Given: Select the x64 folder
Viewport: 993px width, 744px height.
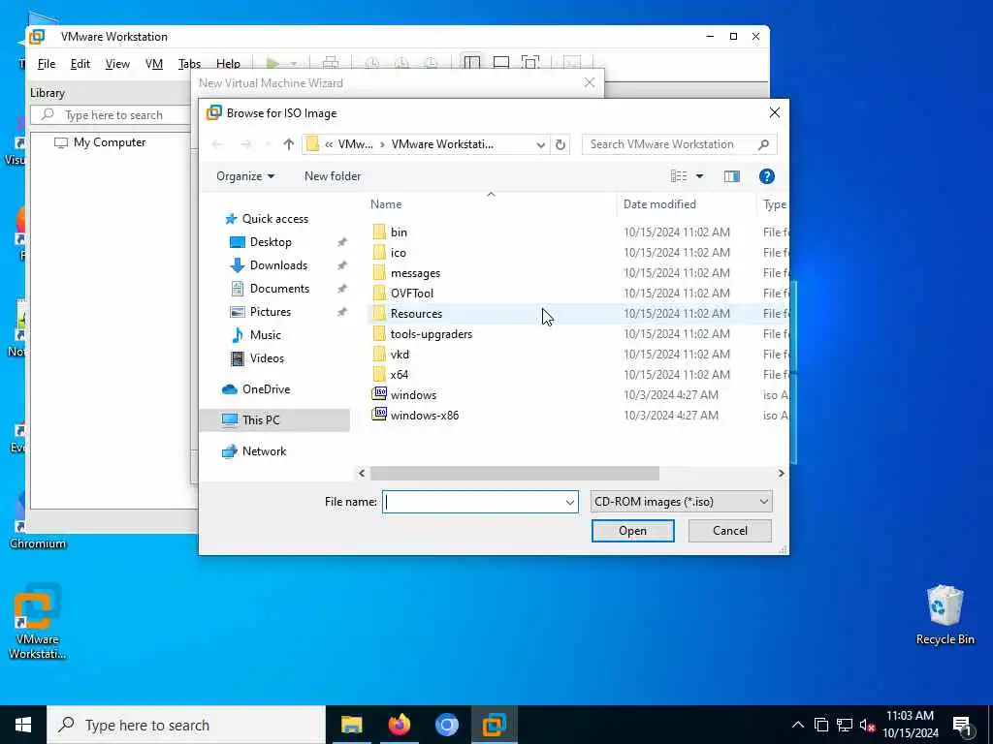Looking at the screenshot, I should [399, 374].
